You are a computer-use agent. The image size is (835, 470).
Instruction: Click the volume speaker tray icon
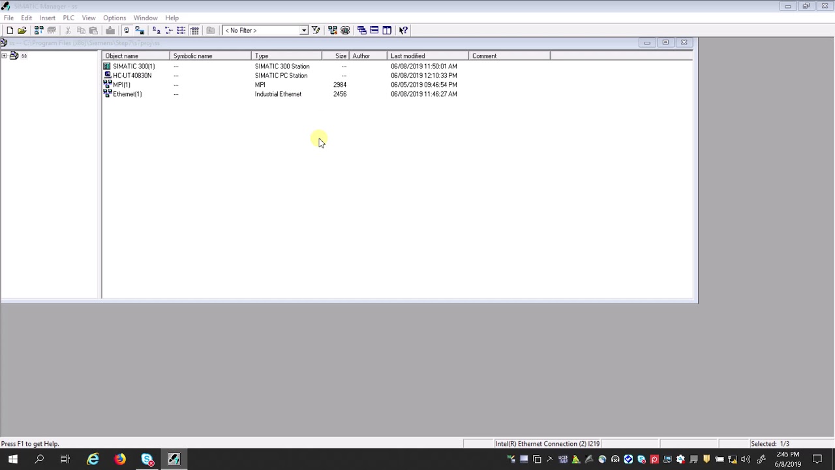[x=746, y=460]
